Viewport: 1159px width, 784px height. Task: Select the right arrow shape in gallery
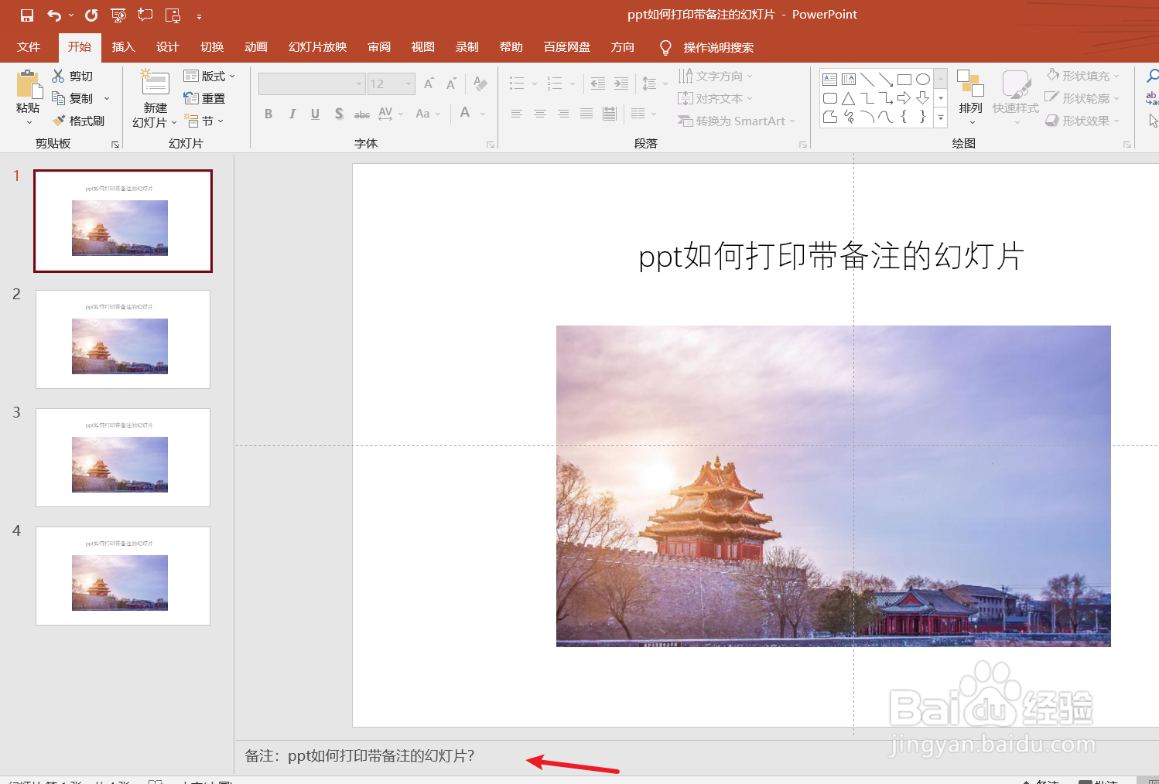tap(904, 98)
